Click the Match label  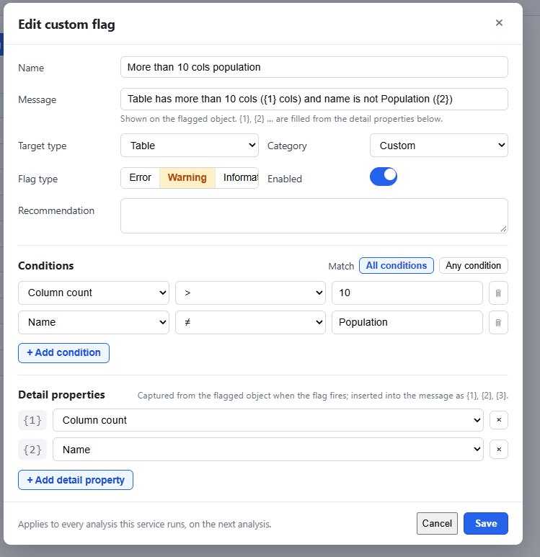(341, 266)
